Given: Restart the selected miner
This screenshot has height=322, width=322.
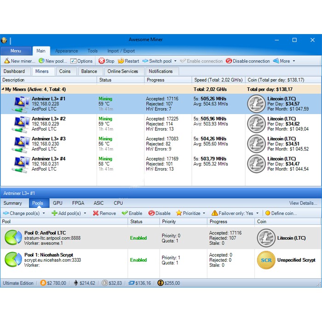Looking at the screenshot, I should (x=121, y=61).
